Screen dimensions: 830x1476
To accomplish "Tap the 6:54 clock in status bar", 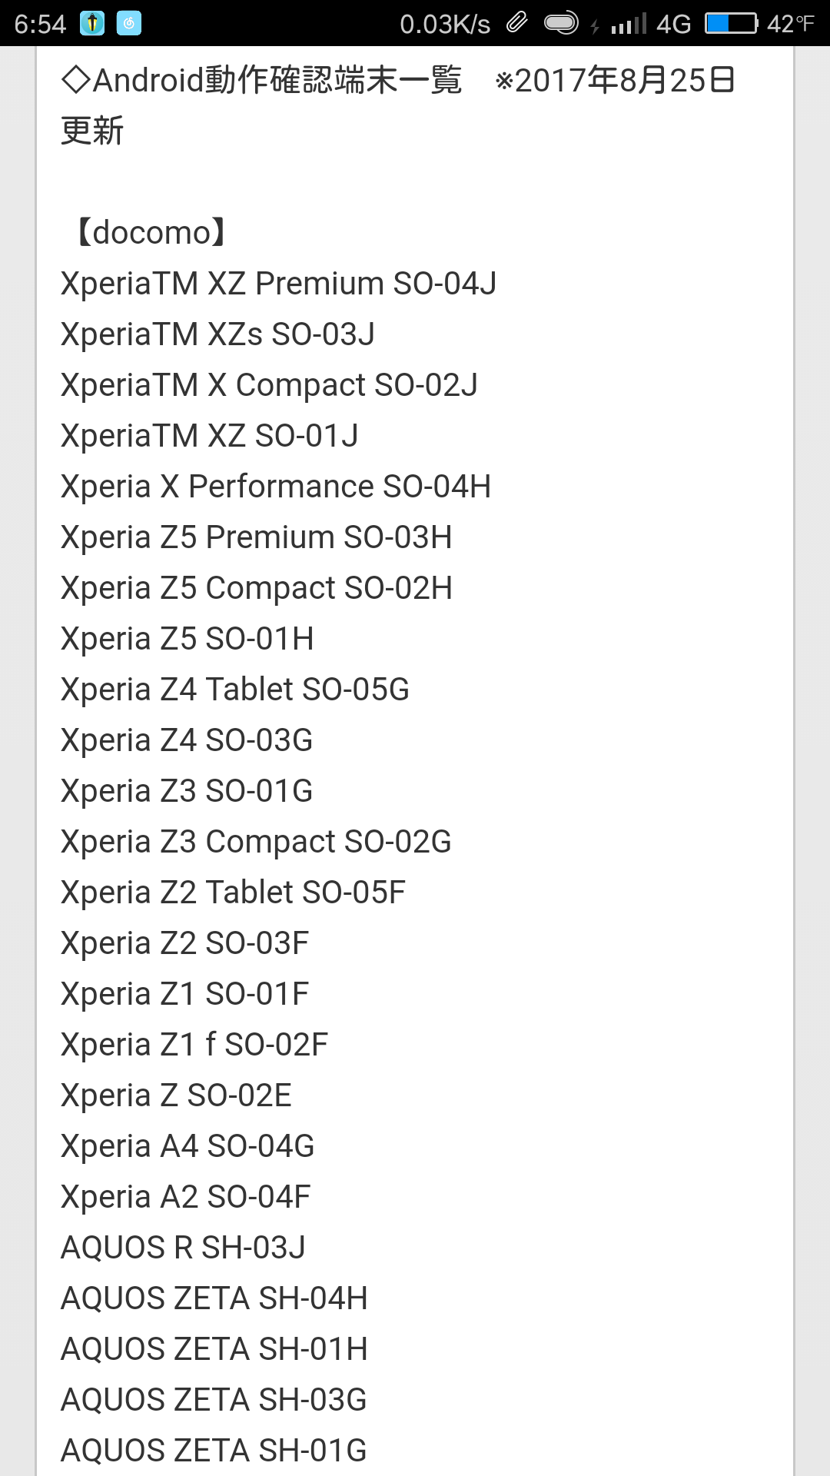I will coord(40,24).
